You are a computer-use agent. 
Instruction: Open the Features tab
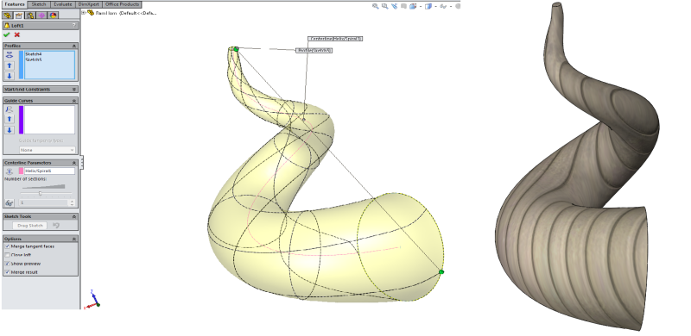14,4
